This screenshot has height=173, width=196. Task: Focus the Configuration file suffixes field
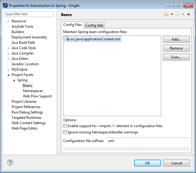[148, 141]
